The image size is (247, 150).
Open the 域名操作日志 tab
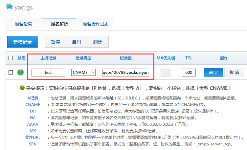pos(95,24)
